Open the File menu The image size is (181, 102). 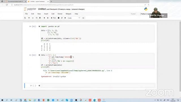(x=26, y=14)
